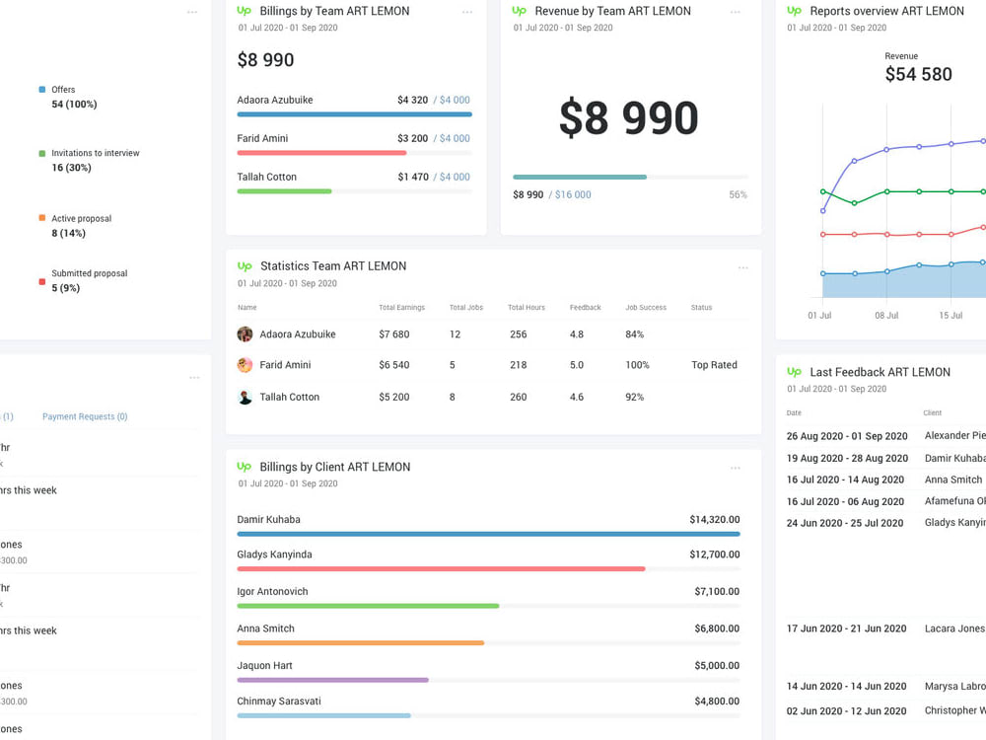Toggle the Offers legend item
This screenshot has height=740, width=986.
pyautogui.click(x=63, y=96)
